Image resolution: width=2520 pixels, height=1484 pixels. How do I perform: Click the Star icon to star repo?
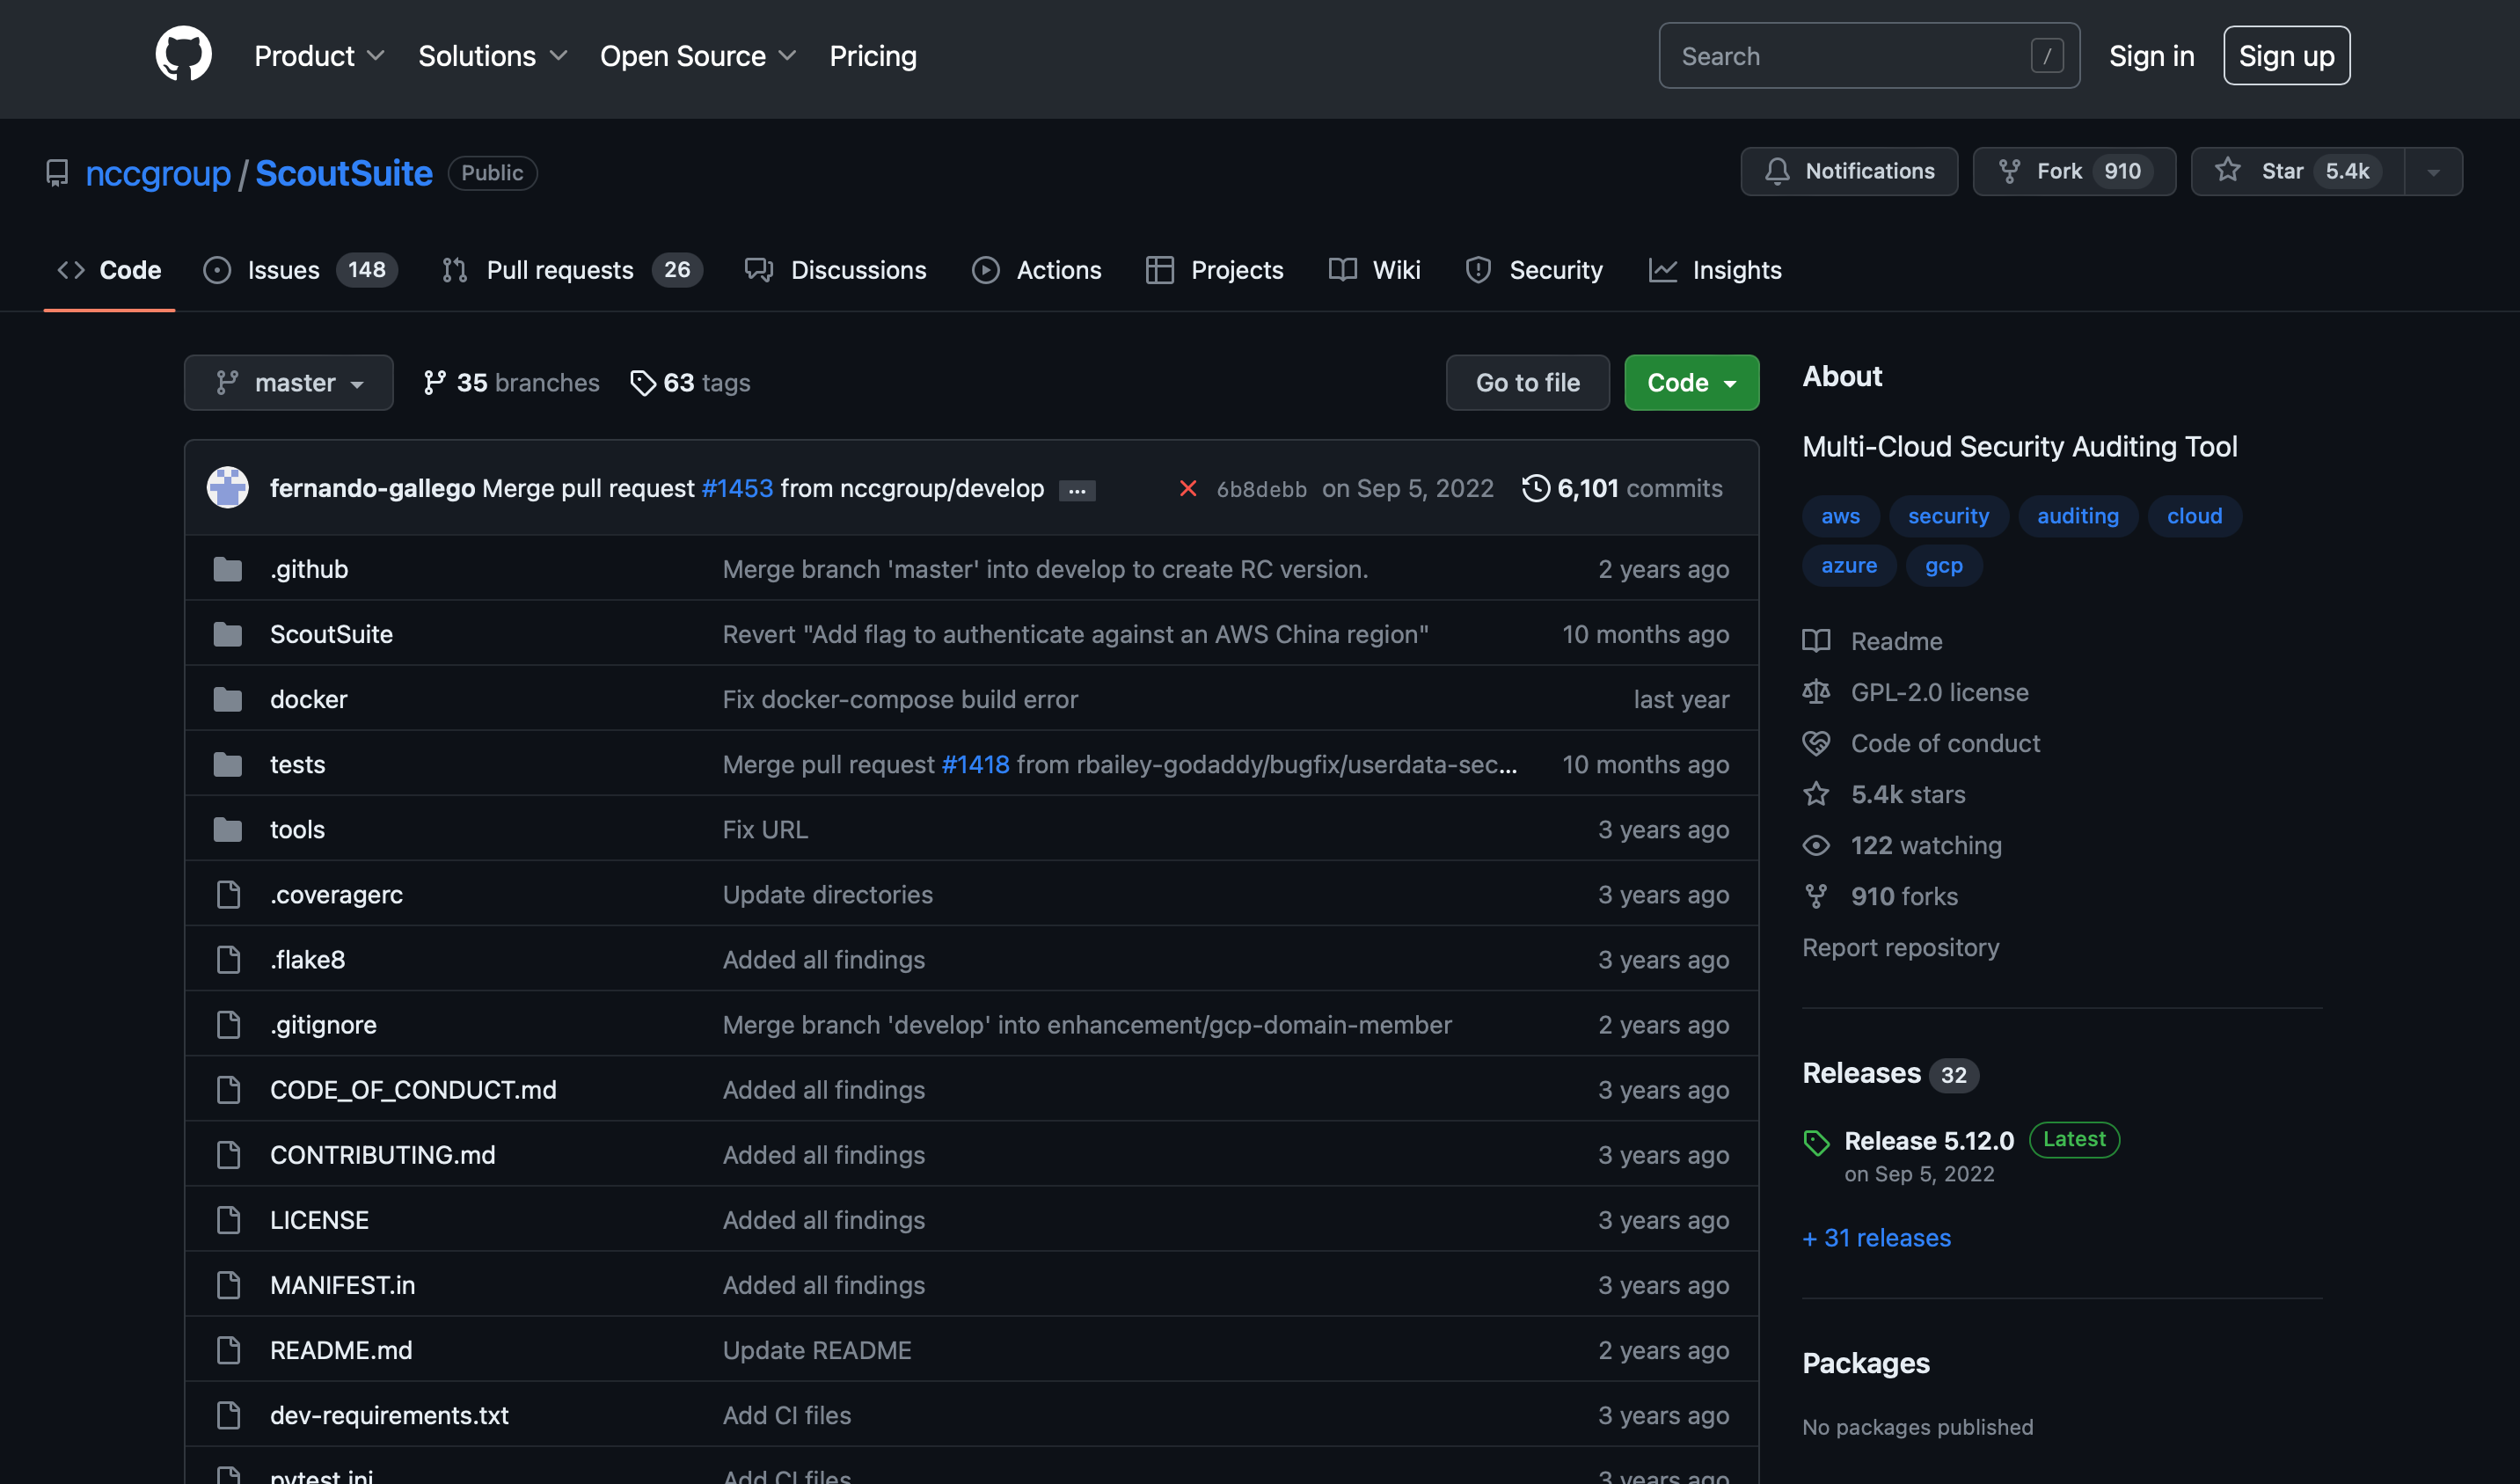pos(2232,172)
